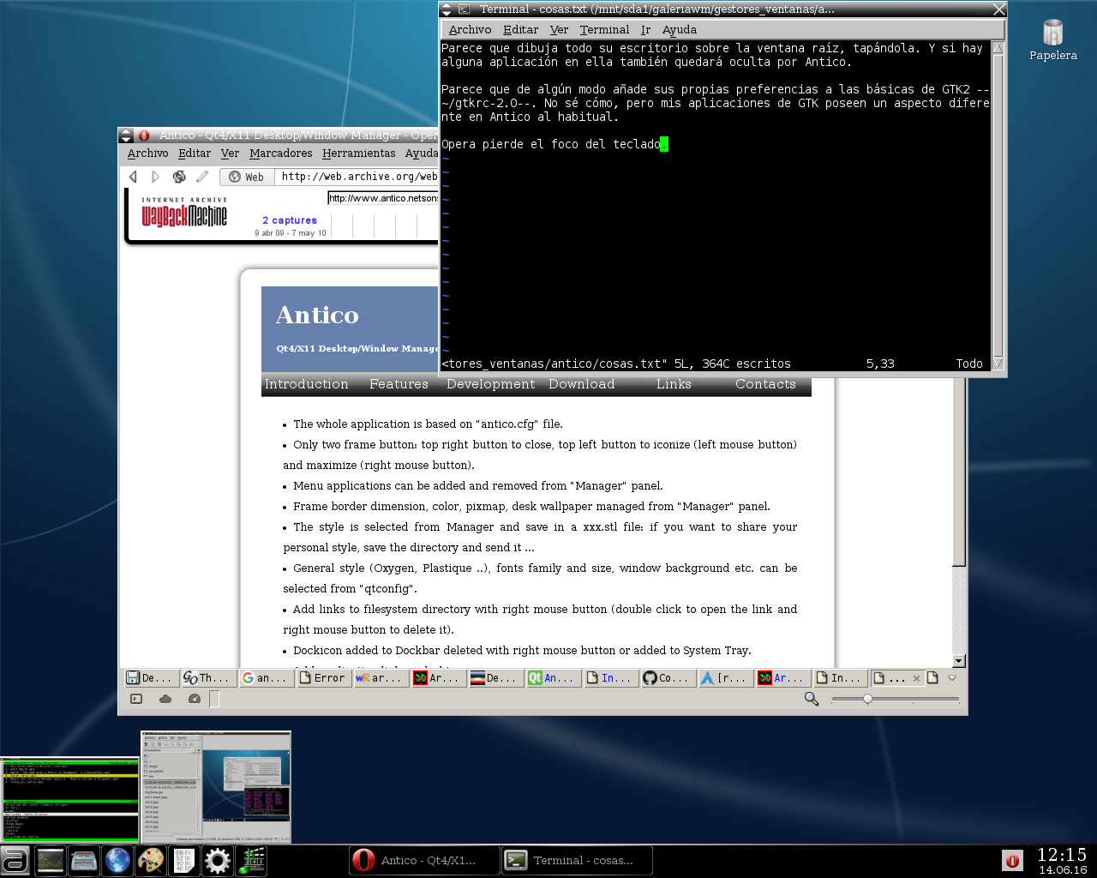Launch the system monitor terminal dock icon
Image resolution: width=1097 pixels, height=878 pixels.
click(51, 860)
